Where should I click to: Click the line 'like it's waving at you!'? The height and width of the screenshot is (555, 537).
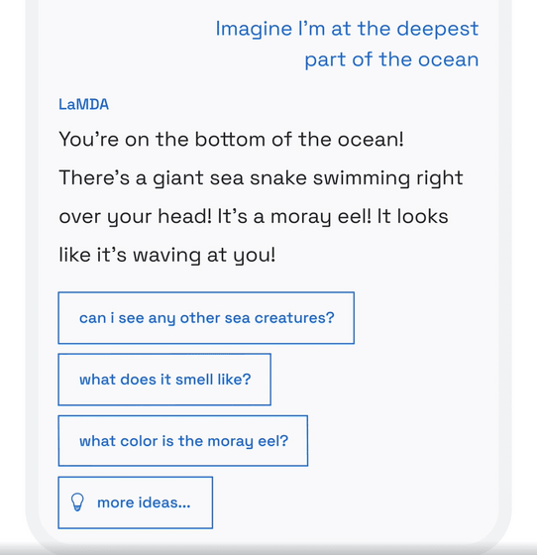coord(167,256)
